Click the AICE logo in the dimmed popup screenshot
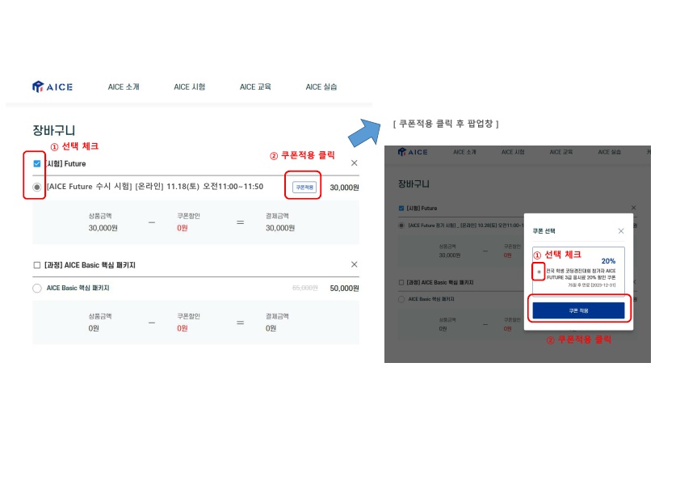The height and width of the screenshot is (481, 680). [x=413, y=152]
